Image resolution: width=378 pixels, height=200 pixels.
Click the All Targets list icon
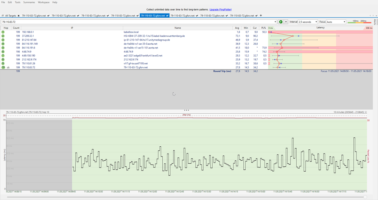click(2, 16)
